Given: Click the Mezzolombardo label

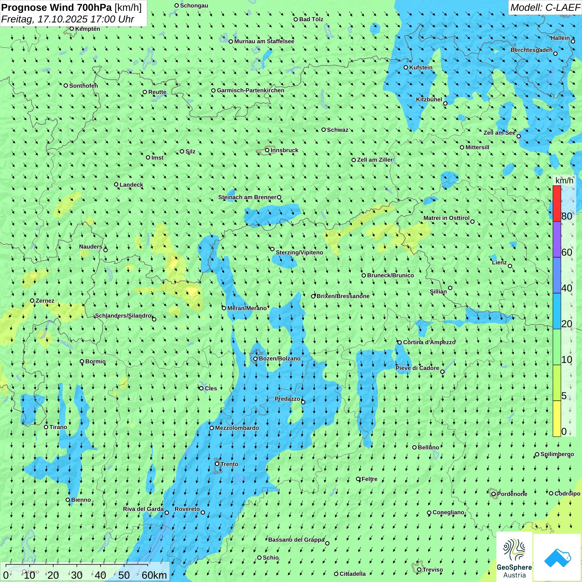Looking at the screenshot, I should [237, 428].
